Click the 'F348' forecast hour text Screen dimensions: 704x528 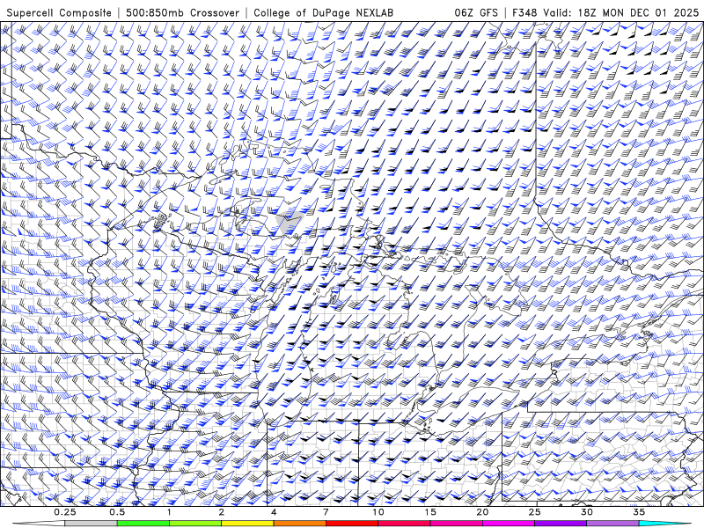pos(525,13)
